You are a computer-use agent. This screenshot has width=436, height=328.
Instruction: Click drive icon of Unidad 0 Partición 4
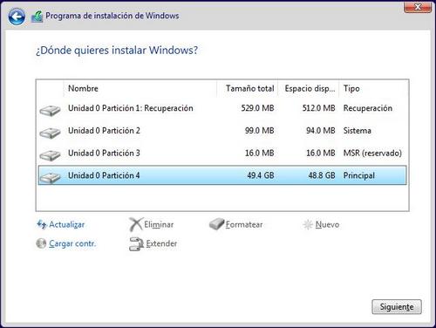tap(50, 177)
